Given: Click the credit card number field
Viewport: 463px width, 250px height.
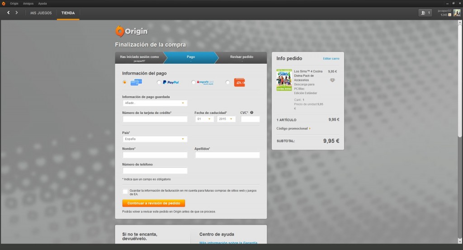Looking at the screenshot, I should pyautogui.click(x=155, y=119).
